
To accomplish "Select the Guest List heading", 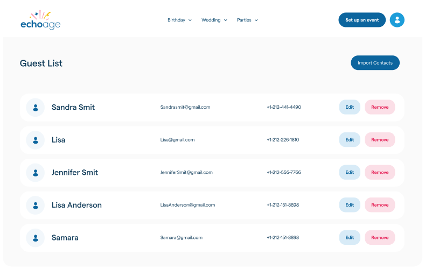I will click(x=41, y=63).
